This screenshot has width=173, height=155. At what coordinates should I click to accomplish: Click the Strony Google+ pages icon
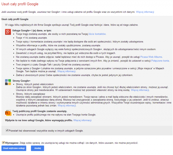8,82
